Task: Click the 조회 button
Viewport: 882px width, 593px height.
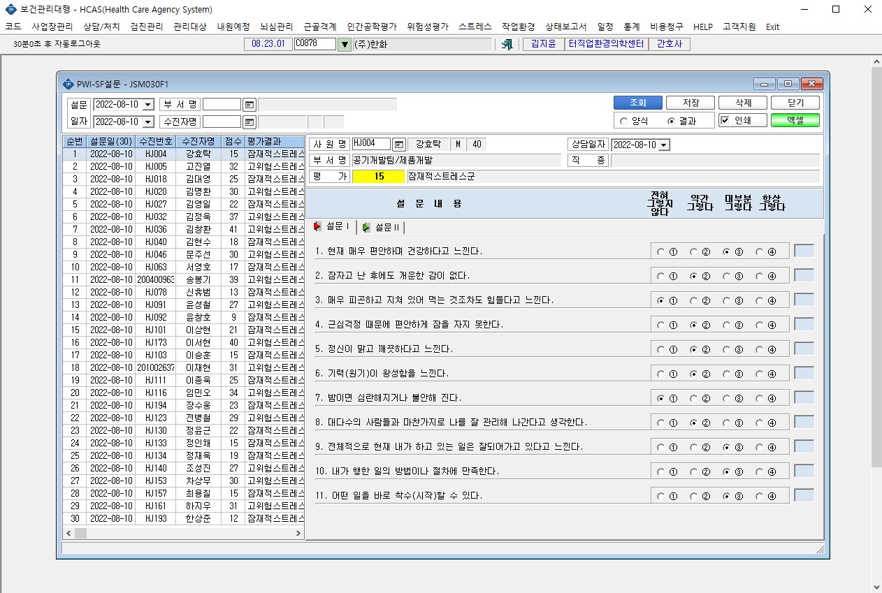Action: click(638, 103)
